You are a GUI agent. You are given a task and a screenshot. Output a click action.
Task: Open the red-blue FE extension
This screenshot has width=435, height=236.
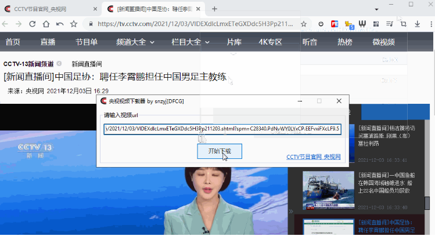point(335,24)
